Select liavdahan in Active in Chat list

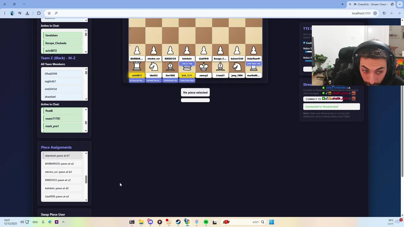[x=62, y=35]
